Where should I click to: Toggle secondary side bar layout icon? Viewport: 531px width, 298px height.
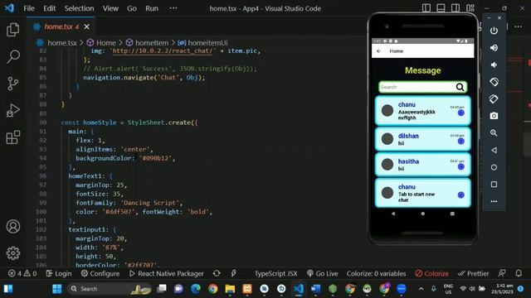pyautogui.click(x=455, y=8)
